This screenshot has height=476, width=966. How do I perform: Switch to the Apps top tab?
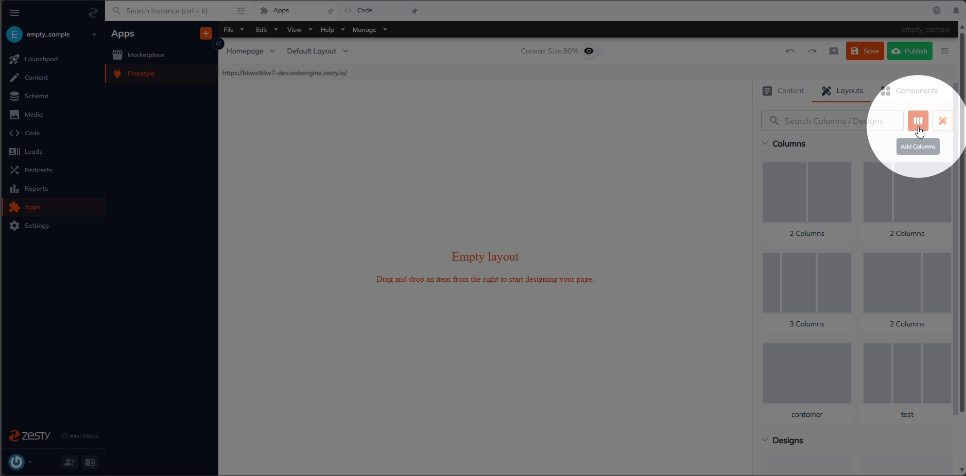pos(295,10)
